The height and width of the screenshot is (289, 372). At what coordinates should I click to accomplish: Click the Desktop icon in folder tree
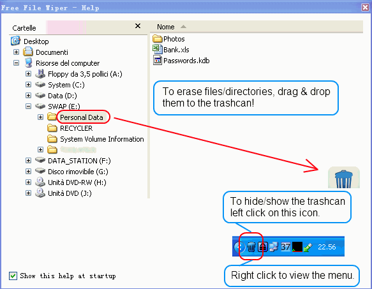(16, 41)
